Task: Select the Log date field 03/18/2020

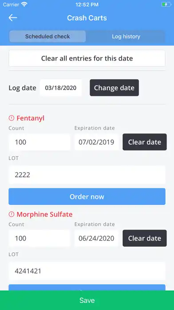Action: (61, 88)
